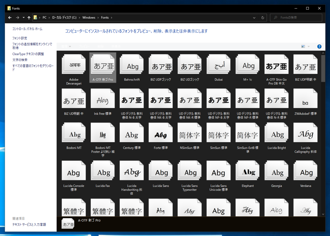Select the Lucida Bright font icon
330x236 pixels.
(277, 133)
